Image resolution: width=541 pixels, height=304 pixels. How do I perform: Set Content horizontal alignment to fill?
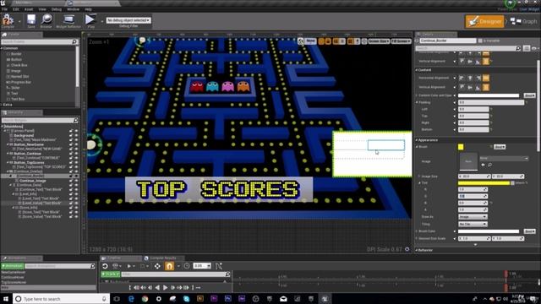(x=486, y=79)
